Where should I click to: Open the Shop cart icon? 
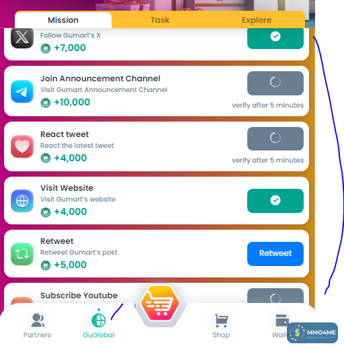[x=221, y=320]
